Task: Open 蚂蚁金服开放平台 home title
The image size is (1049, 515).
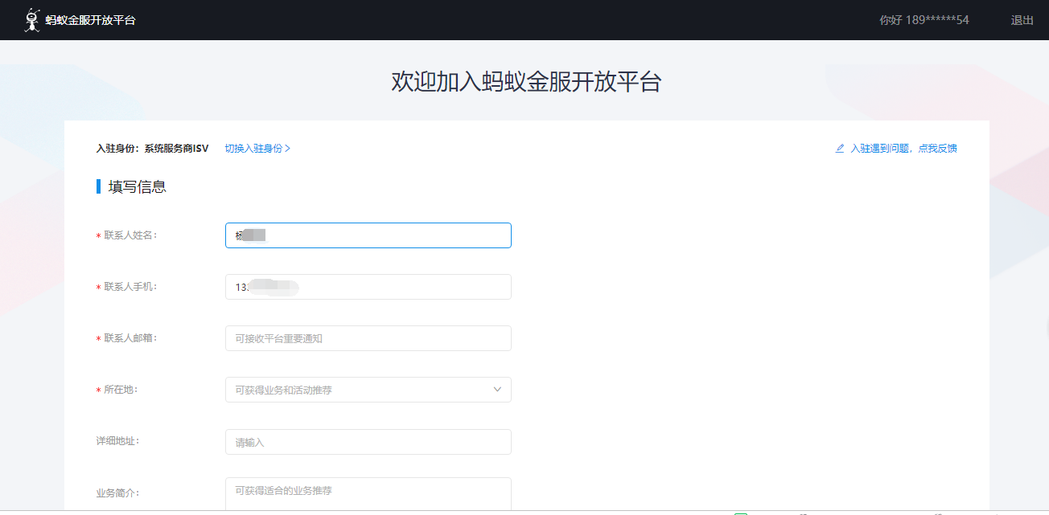Action: (x=91, y=20)
